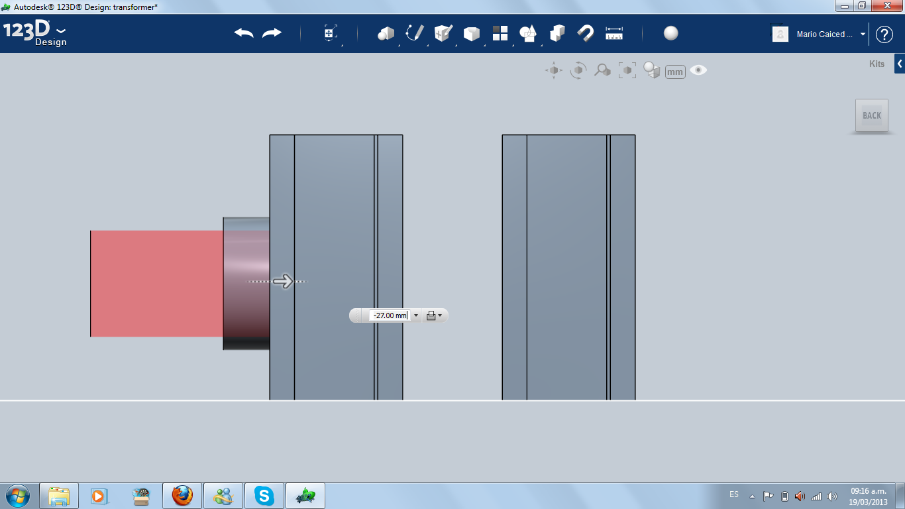Open Windows Live Messenger from taskbar
The image size is (905, 509).
223,496
